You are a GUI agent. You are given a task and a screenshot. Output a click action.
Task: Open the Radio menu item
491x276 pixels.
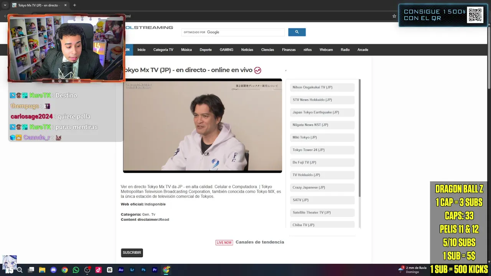(345, 50)
